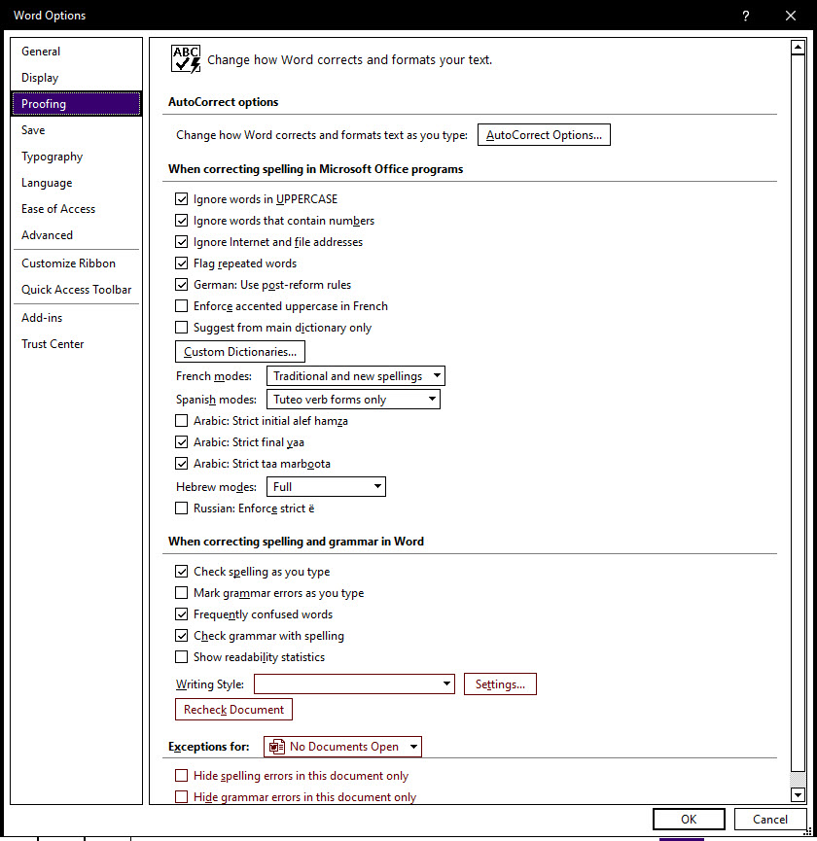The image size is (817, 841).
Task: Enable Suggest from main dictionary only
Action: coord(181,328)
